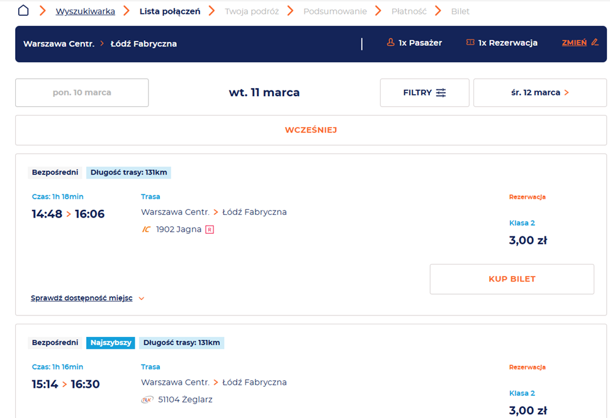Buy ticket for the 14:48 Jagna train
610x418 pixels.
click(x=512, y=279)
